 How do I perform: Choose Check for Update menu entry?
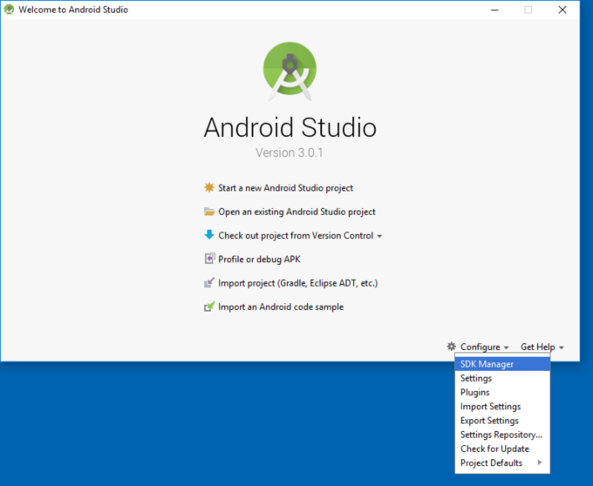pos(502,449)
